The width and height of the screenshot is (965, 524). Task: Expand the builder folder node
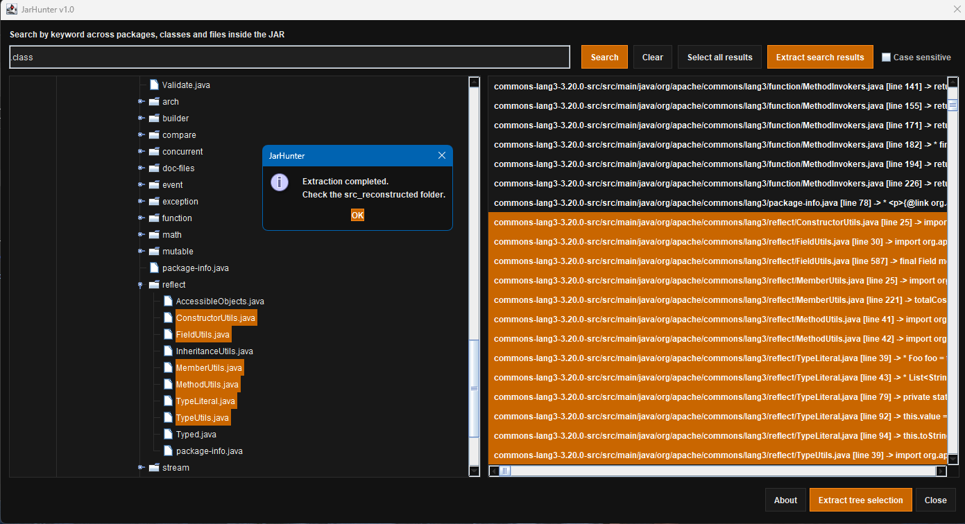[141, 119]
